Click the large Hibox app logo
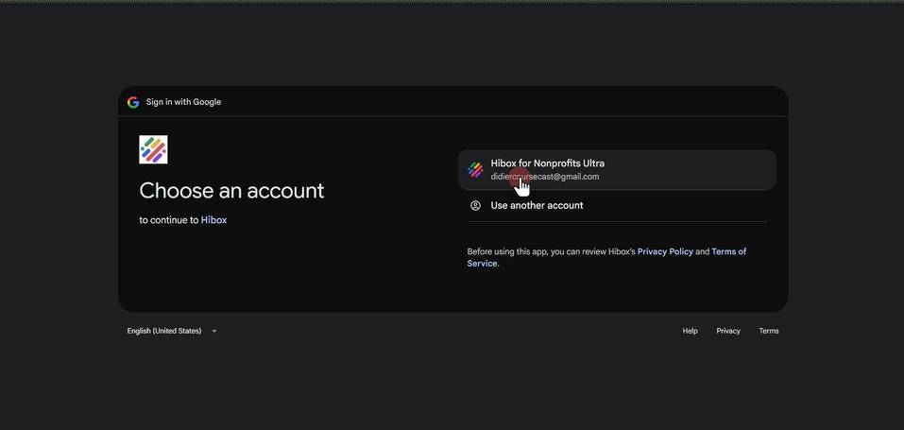Screen dimensions: 904x430 [153, 149]
